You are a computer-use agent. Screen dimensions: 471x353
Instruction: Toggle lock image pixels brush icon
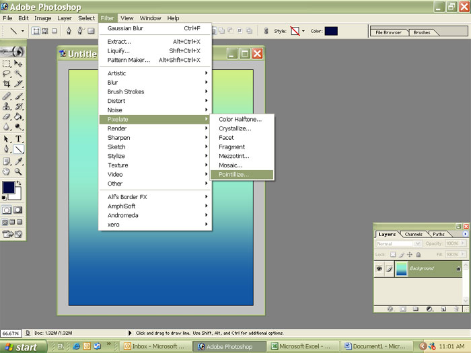pos(402,255)
